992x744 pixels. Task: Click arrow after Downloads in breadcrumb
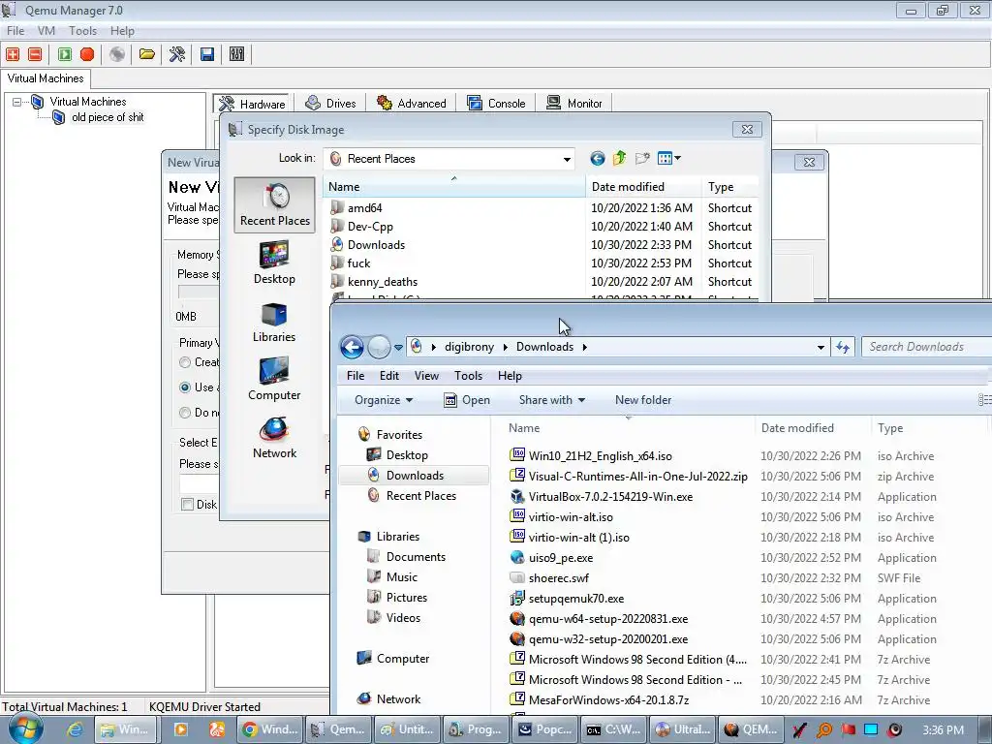pos(584,347)
